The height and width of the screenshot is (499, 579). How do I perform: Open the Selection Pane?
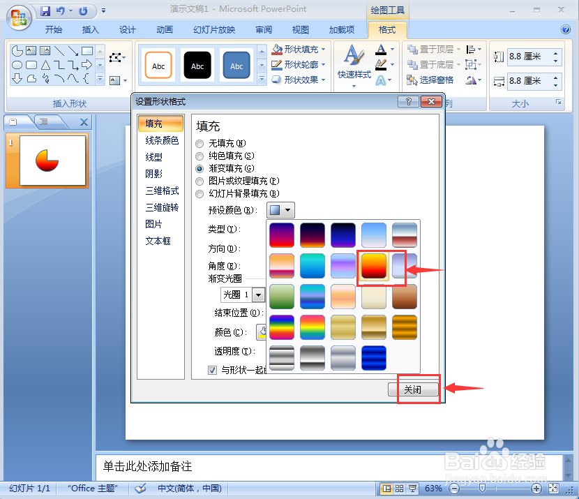point(430,80)
